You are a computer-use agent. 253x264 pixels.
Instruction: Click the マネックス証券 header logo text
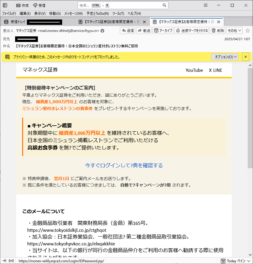click(x=40, y=70)
